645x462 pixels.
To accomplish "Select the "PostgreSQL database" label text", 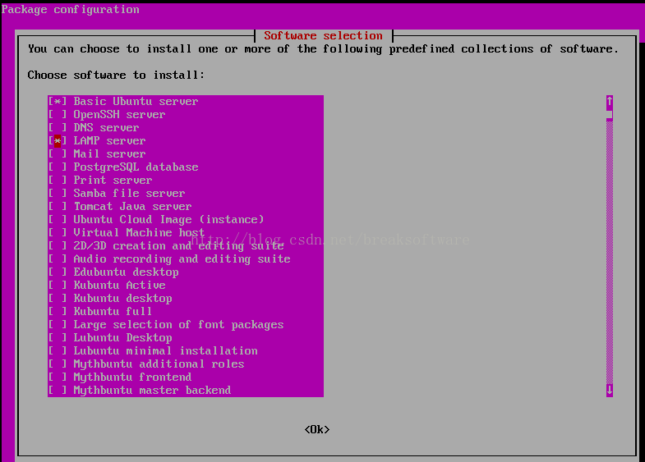I will [136, 167].
